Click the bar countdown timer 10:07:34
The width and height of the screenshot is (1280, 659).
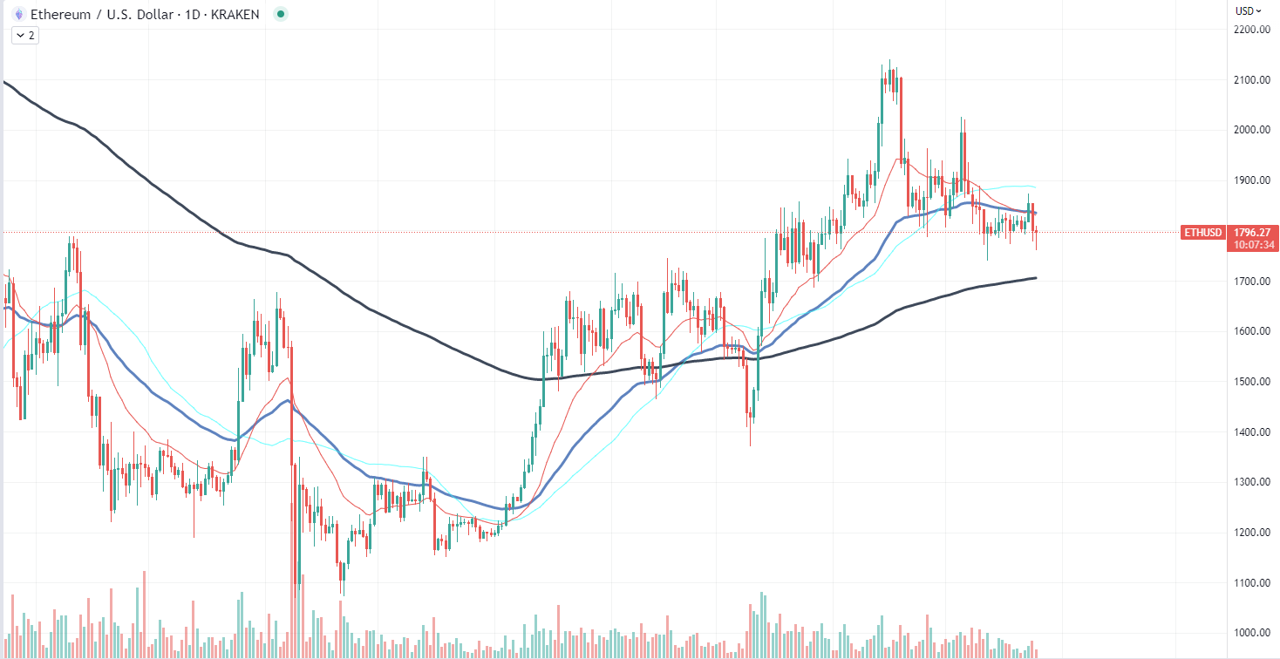pos(1252,245)
